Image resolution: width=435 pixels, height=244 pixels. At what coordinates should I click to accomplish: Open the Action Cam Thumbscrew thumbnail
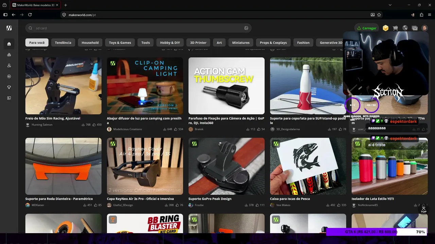[x=227, y=86]
